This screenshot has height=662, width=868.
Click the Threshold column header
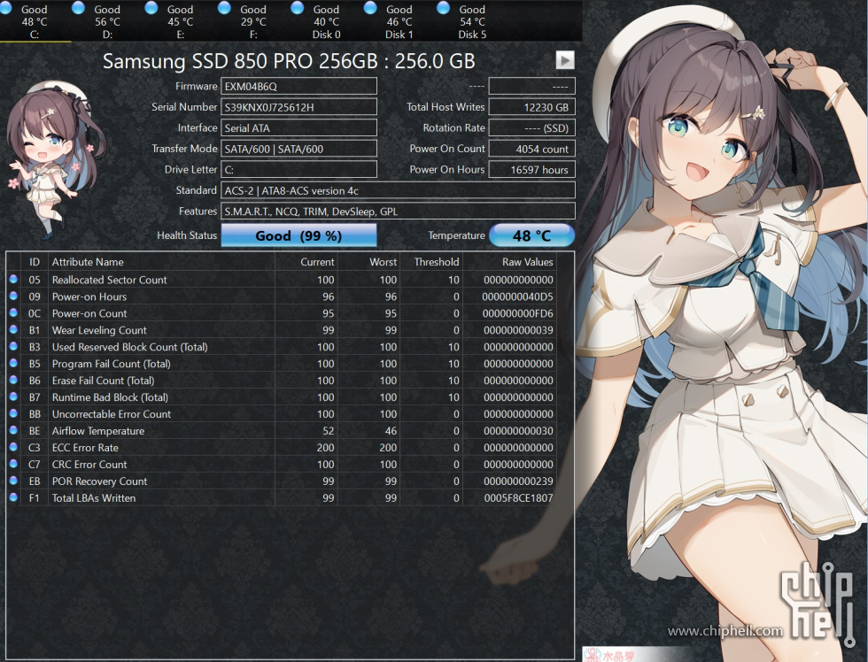[430, 262]
